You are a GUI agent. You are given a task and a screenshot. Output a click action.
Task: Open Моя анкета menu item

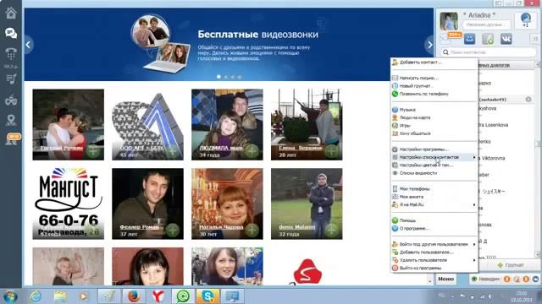pyautogui.click(x=434, y=197)
